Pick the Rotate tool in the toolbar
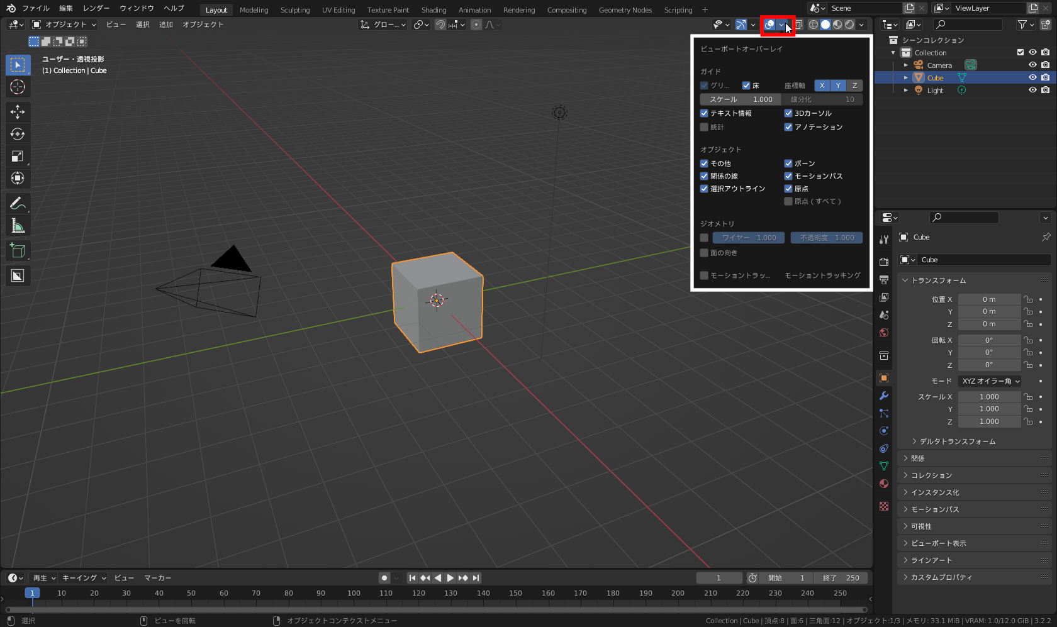 [x=18, y=134]
